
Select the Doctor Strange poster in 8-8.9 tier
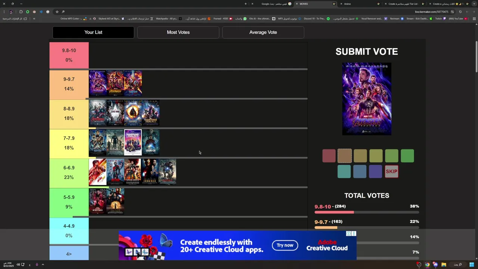pos(133,113)
